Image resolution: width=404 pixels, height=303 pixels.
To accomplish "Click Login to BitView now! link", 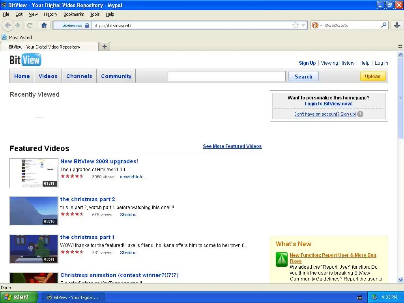I will pyautogui.click(x=329, y=104).
